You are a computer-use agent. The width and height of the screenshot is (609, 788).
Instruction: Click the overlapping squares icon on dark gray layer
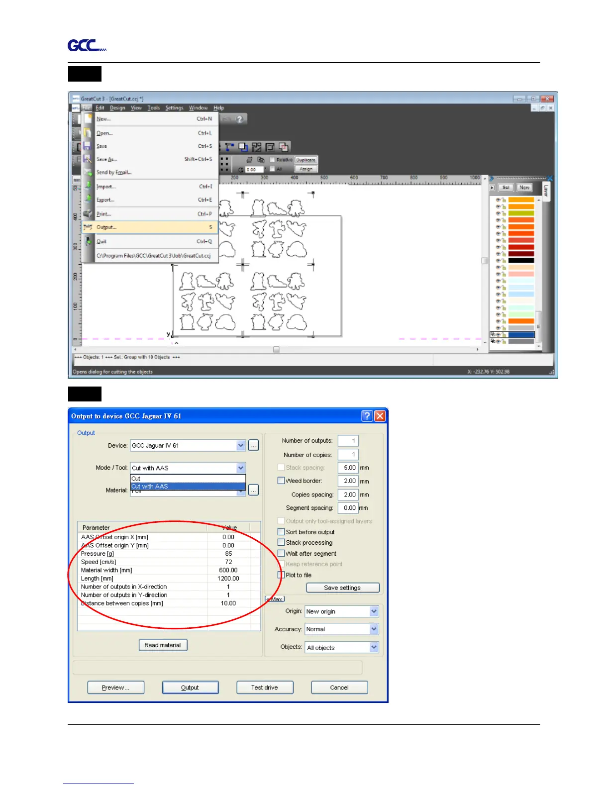[x=493, y=341]
